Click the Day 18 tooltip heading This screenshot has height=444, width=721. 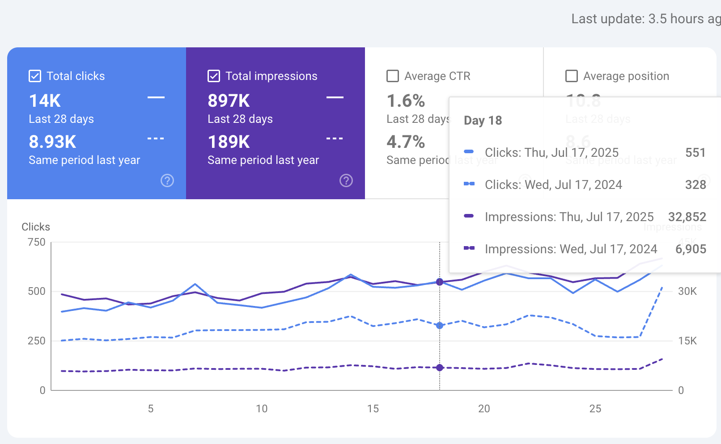tap(483, 121)
